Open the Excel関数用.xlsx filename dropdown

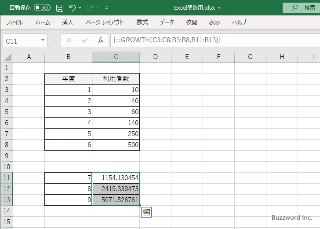[219, 8]
